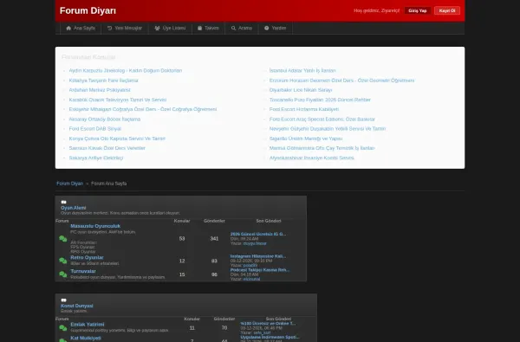Viewport: 520px width, 342px height.
Task: Click the Kayıt Ol register button
Action: click(447, 10)
